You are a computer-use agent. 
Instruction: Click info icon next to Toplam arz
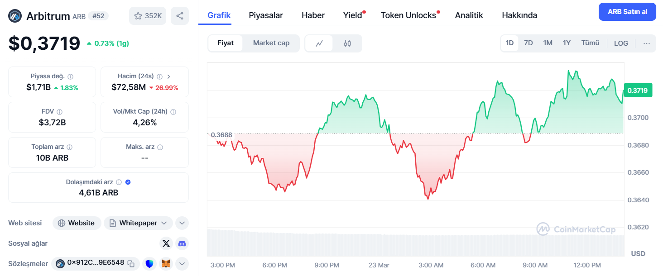click(x=69, y=147)
